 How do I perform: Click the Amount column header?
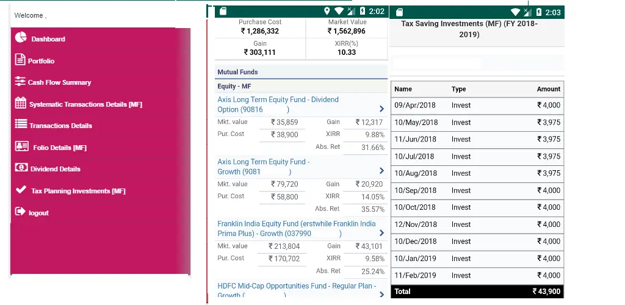click(549, 89)
